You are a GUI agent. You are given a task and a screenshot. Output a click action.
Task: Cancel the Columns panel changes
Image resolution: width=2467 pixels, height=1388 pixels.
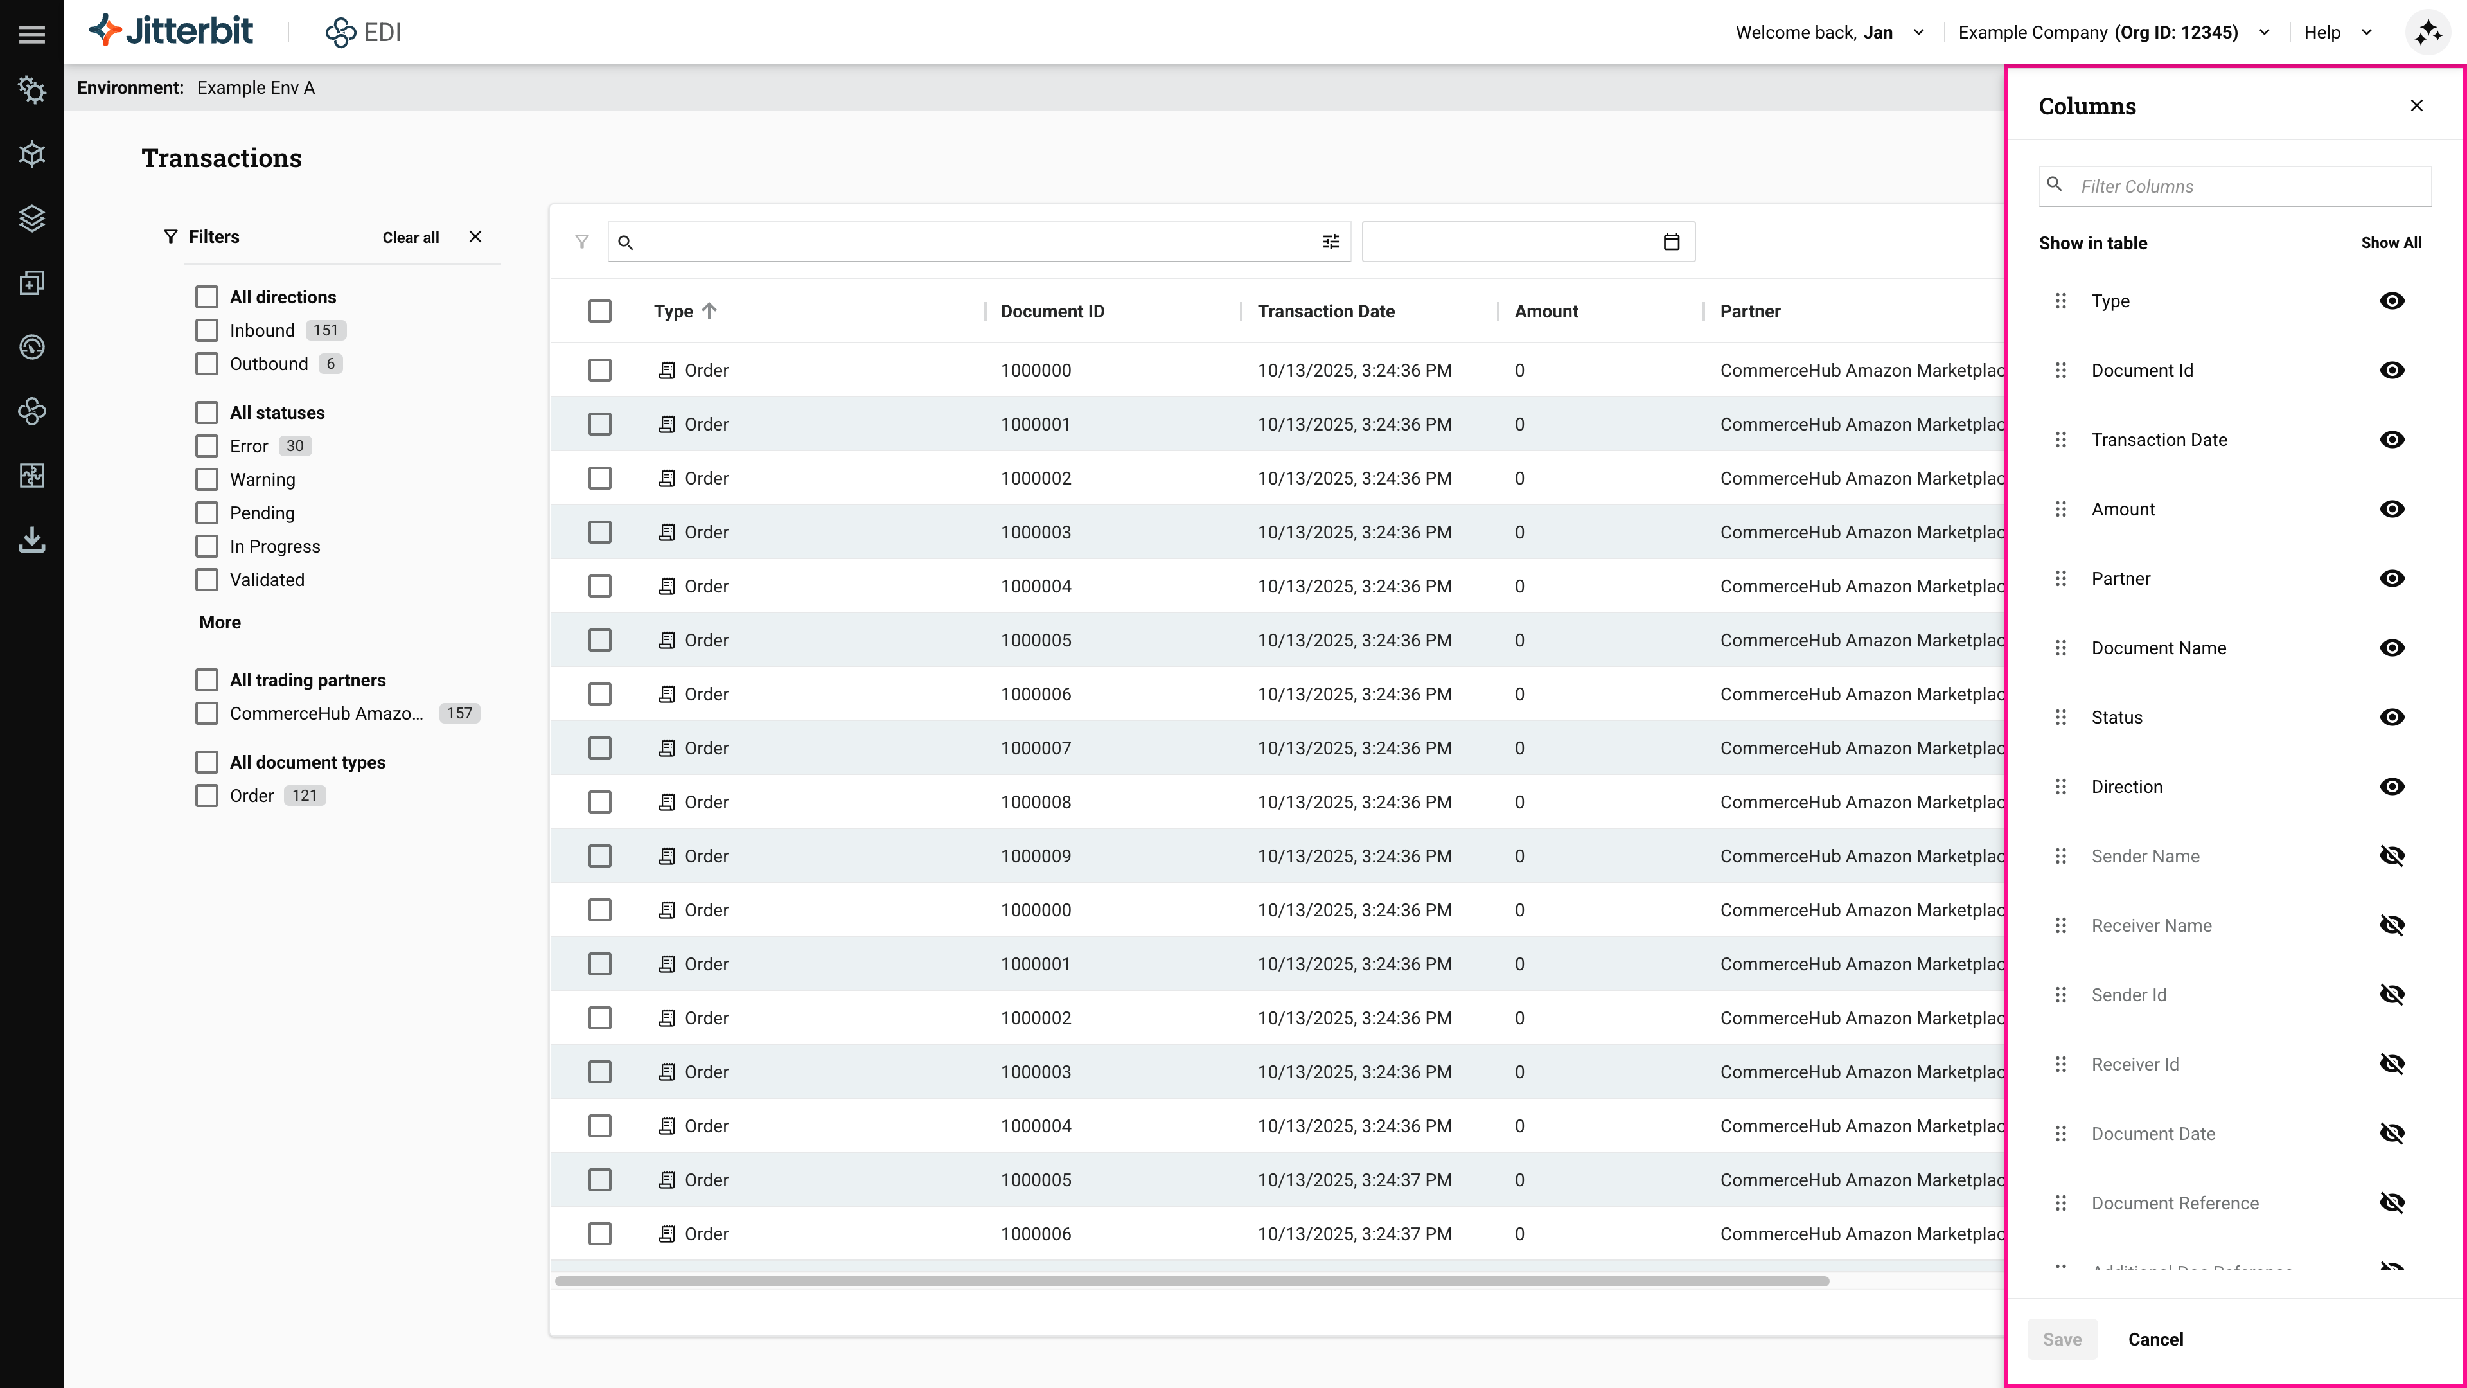click(2155, 1339)
